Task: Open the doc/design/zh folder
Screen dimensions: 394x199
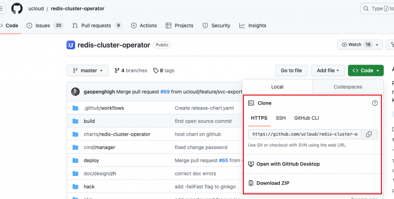Action: pyautogui.click(x=100, y=174)
